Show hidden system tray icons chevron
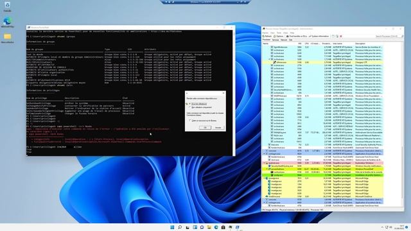The width and height of the screenshot is (411, 231). tap(382, 227)
